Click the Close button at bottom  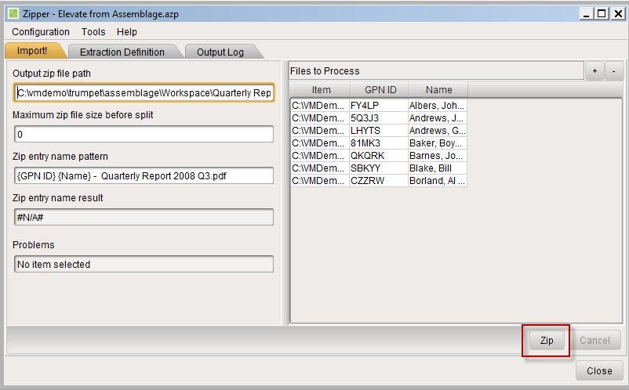[x=599, y=370]
